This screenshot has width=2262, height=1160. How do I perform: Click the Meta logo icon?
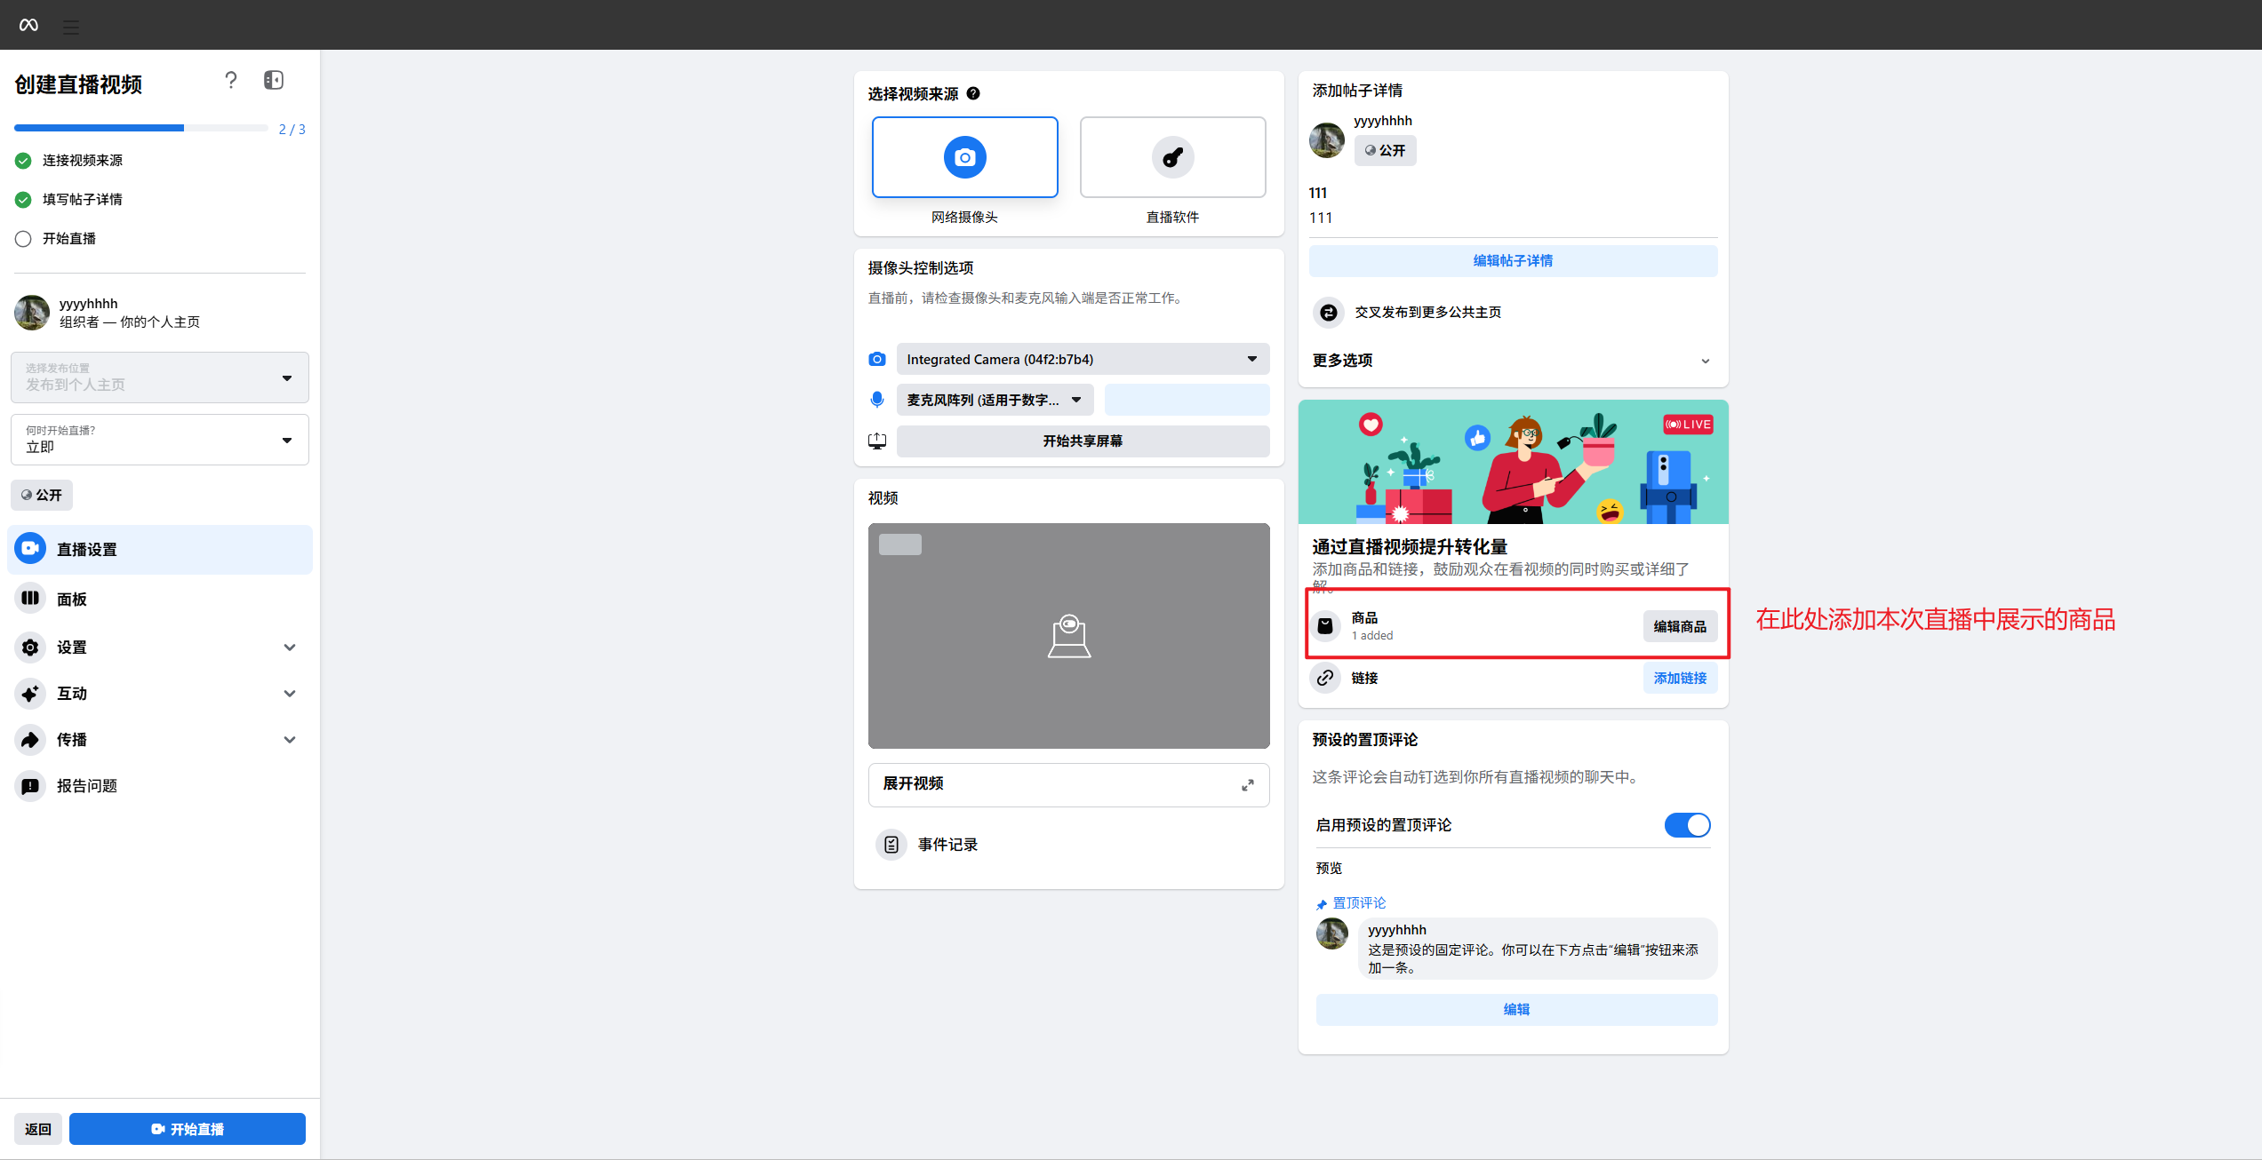pos(28,25)
